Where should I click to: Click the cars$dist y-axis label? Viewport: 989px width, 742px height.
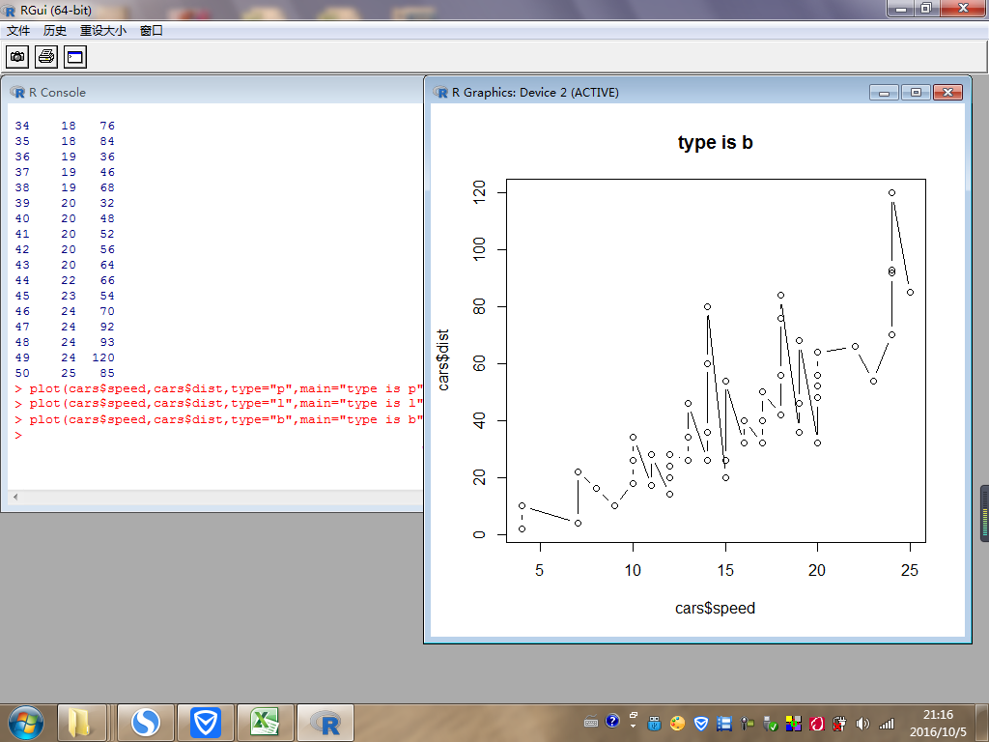click(443, 359)
